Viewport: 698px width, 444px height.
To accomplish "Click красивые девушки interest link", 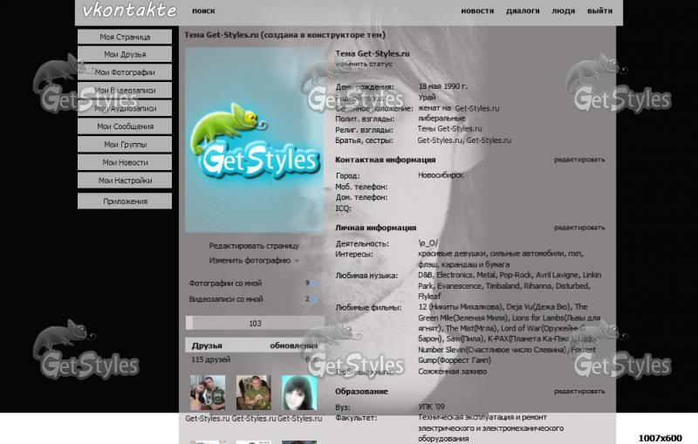I will (452, 254).
